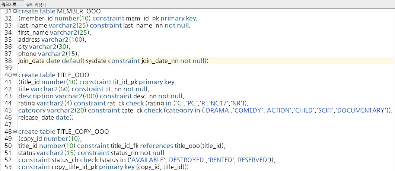Click release_date on line 46
395x171 pixels.
point(35,117)
